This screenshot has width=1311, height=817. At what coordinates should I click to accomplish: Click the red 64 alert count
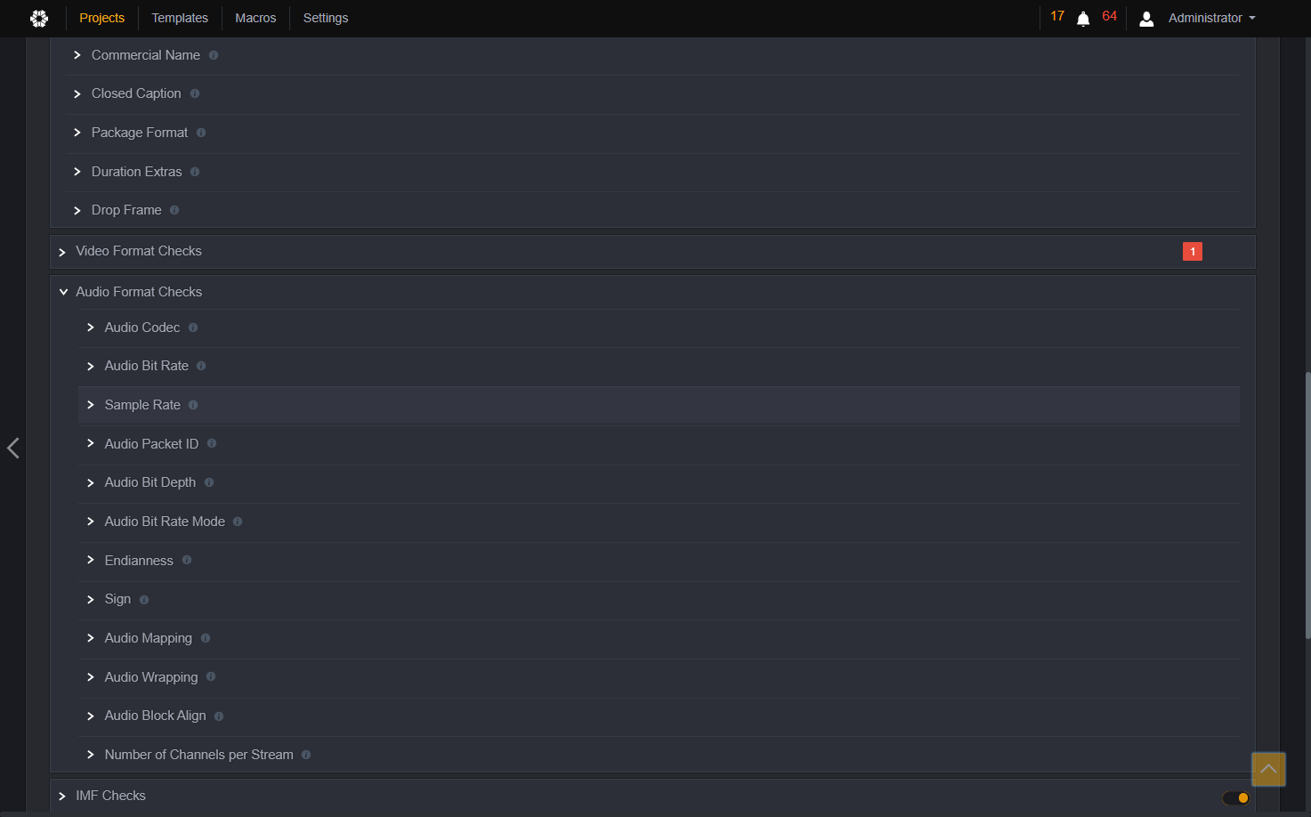1109,16
